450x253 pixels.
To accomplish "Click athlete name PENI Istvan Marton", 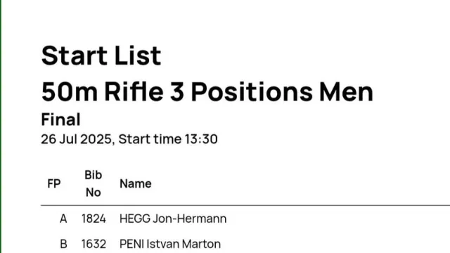I will pos(170,244).
